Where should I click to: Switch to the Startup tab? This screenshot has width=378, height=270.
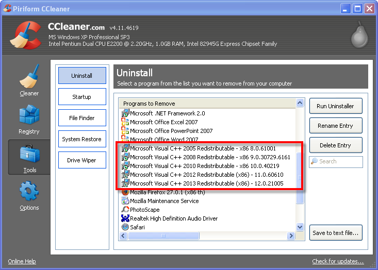[82, 97]
